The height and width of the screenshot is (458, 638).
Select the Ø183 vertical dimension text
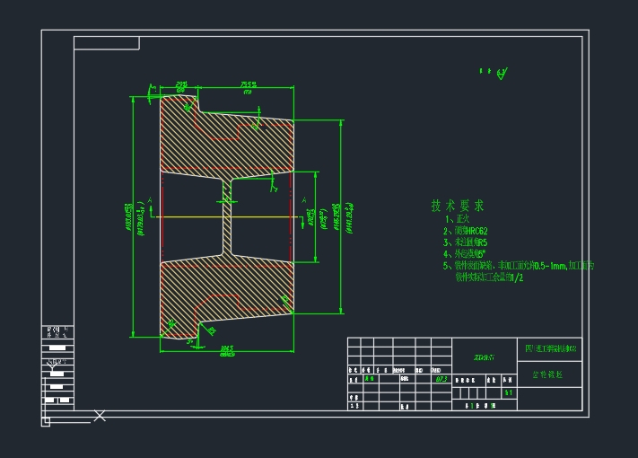coord(128,217)
